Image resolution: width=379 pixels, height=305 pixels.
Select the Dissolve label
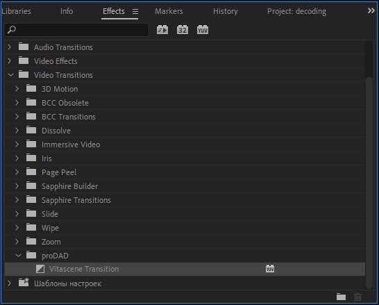(56, 131)
